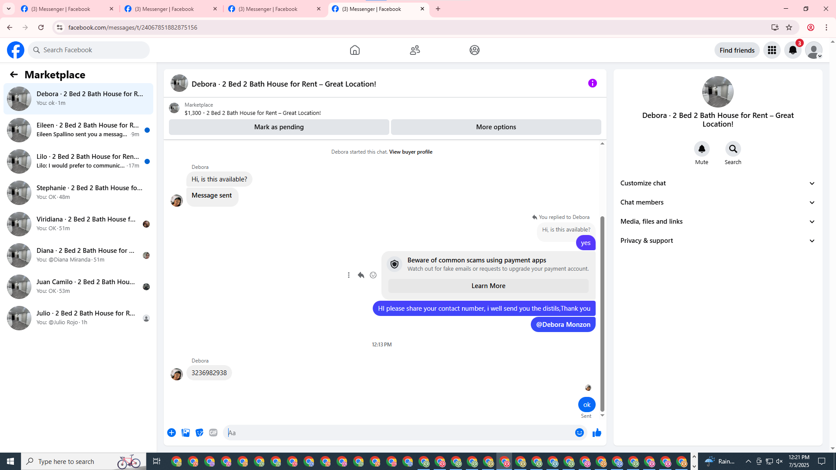
Task: Open the sticker chooser icon
Action: [199, 433]
